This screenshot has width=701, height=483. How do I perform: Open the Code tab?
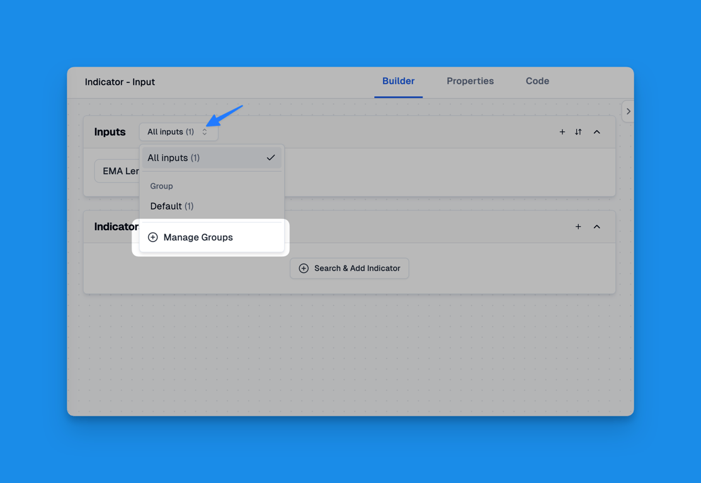coord(537,81)
